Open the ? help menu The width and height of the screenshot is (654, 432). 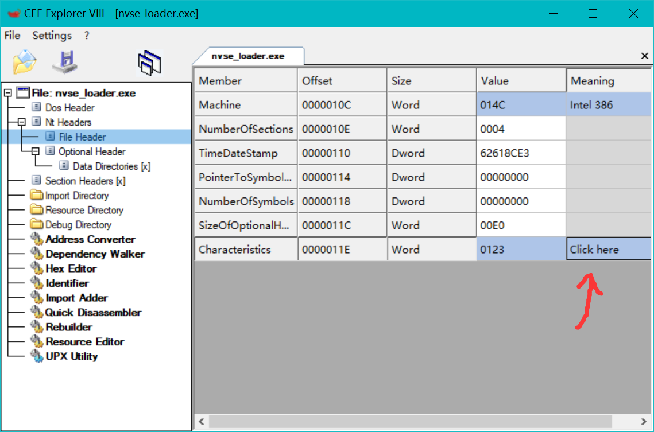86,36
